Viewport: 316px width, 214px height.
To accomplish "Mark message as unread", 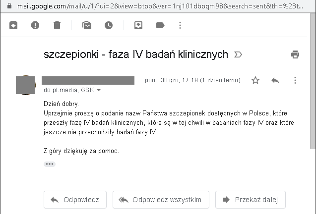I will 87,25.
